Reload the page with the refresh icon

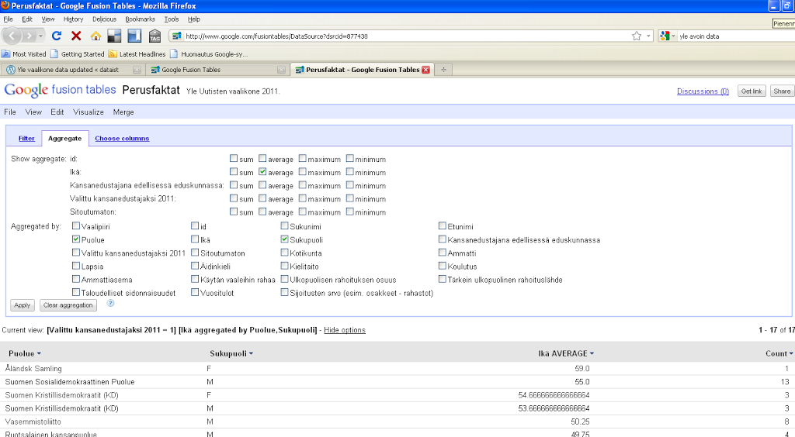pyautogui.click(x=57, y=36)
